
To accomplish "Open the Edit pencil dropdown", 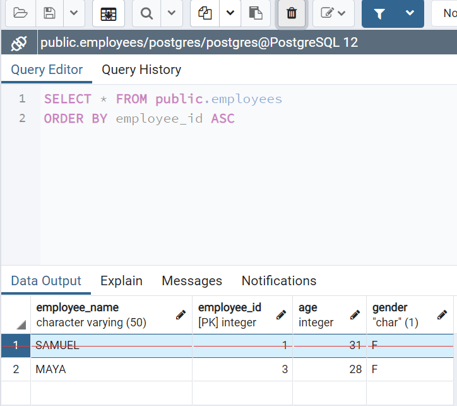I will [x=333, y=13].
